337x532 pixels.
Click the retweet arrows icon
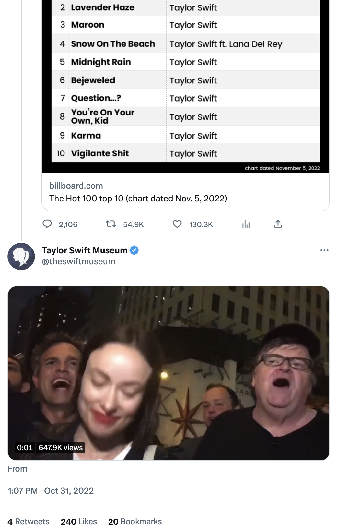(111, 224)
